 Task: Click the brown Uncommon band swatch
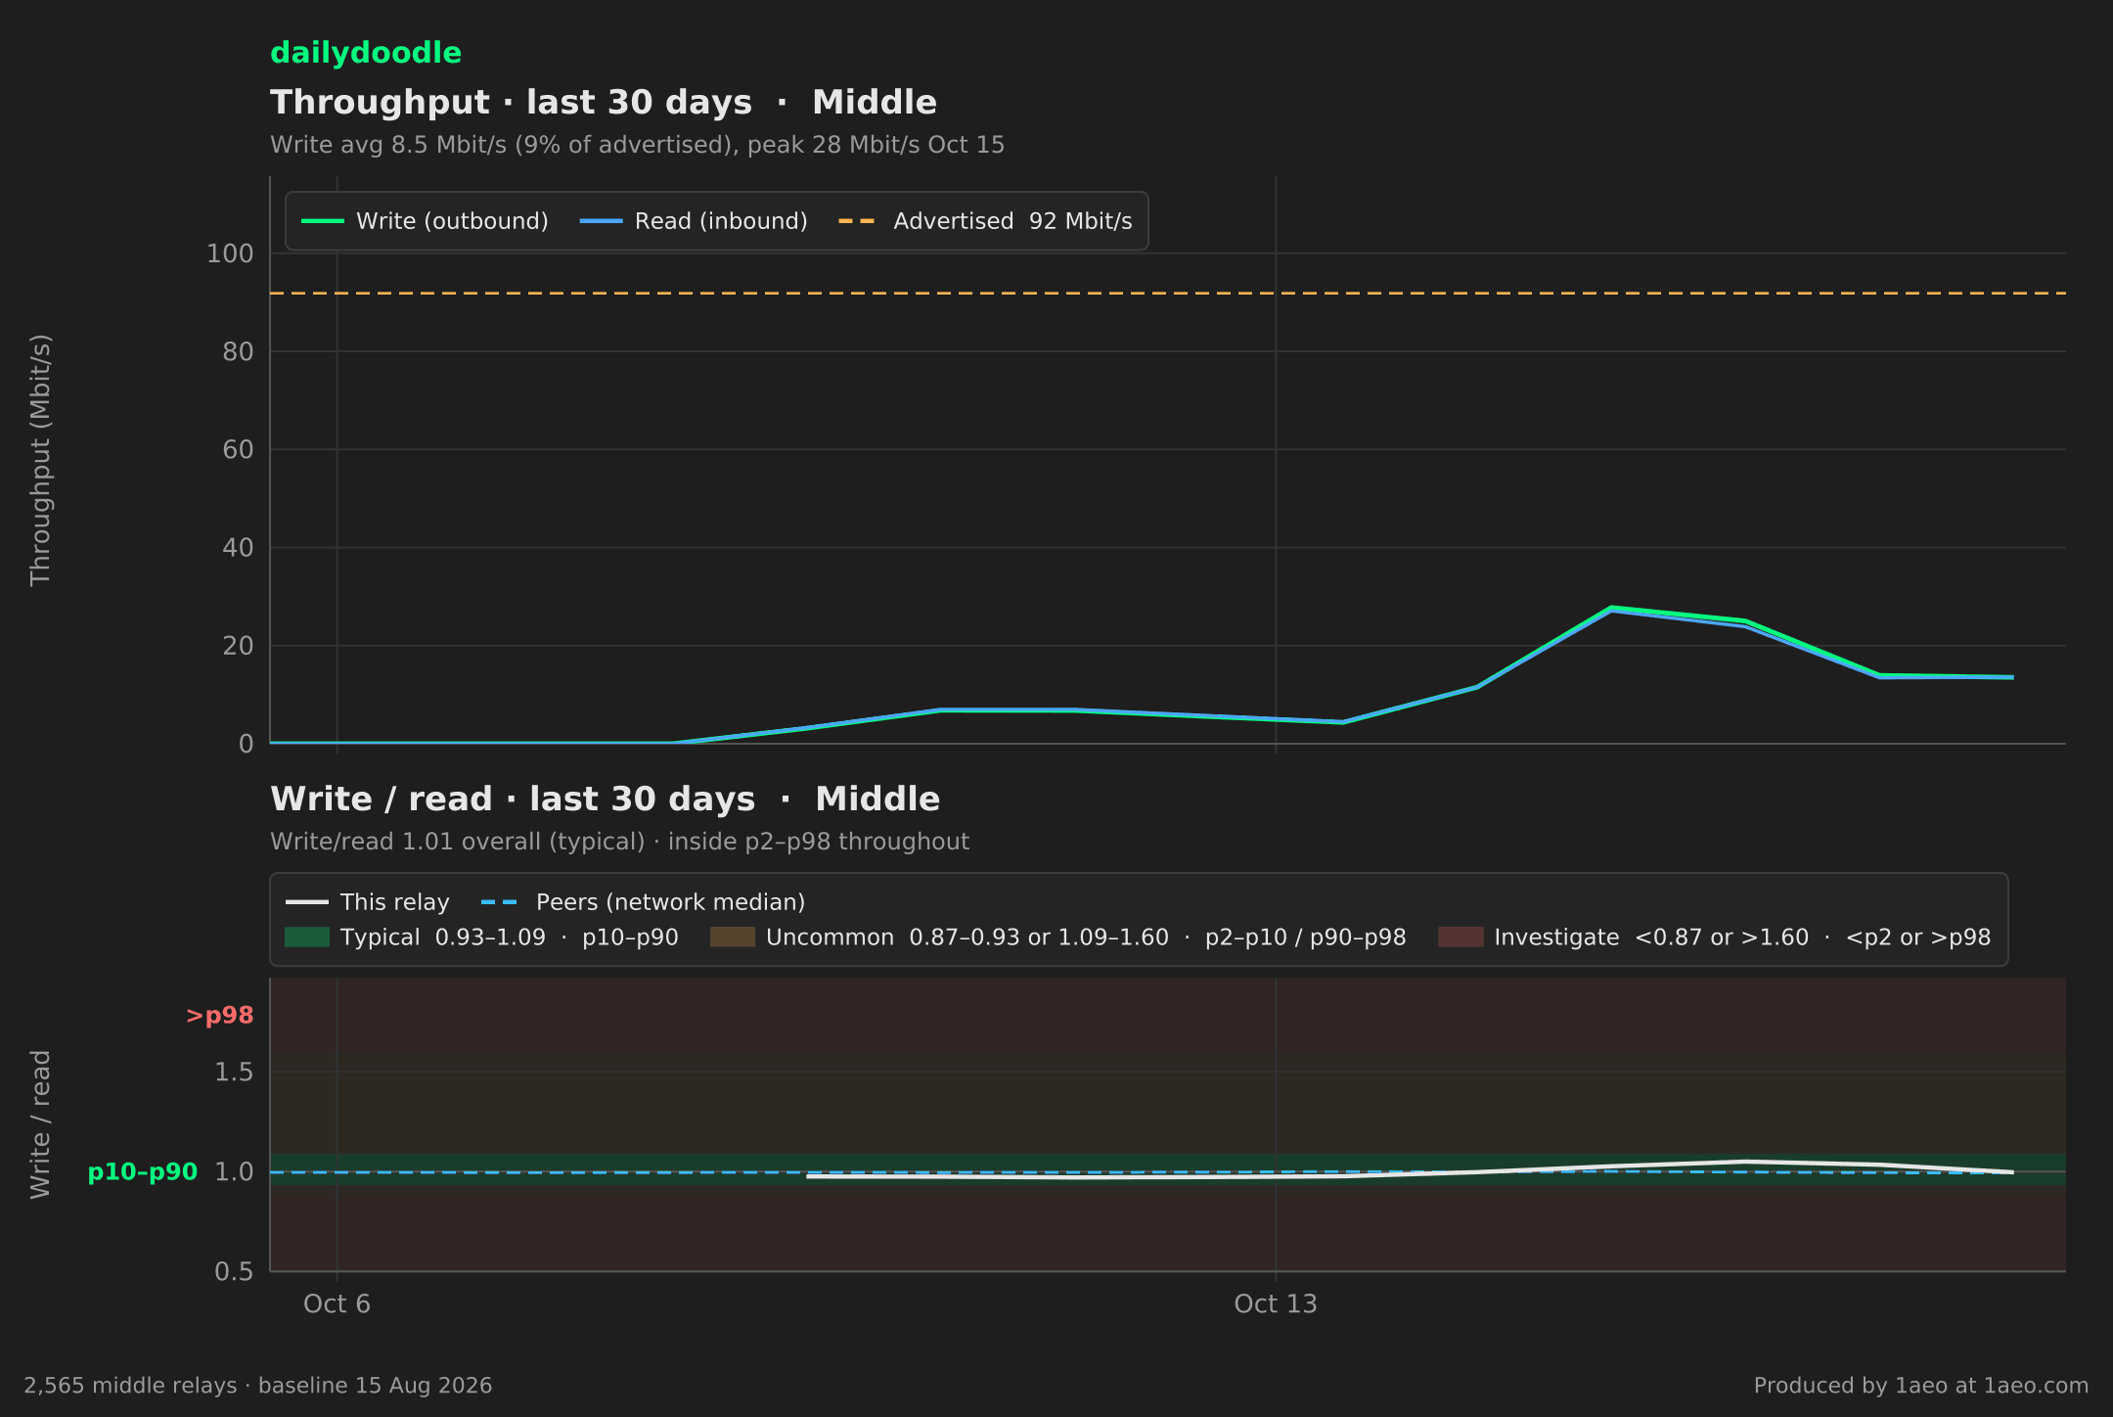click(733, 937)
